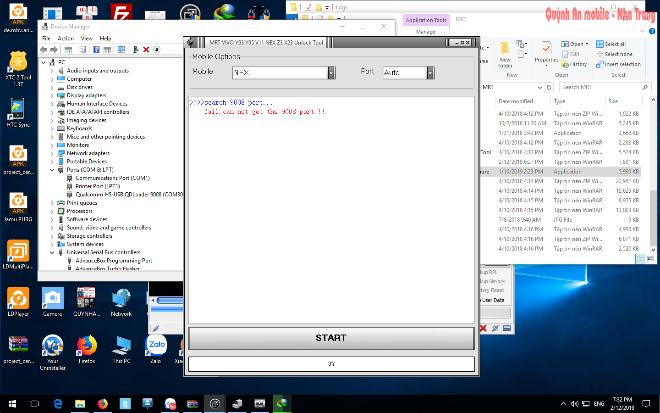The height and width of the screenshot is (413, 660).
Task: Click the Date modified column header
Action: coord(516,101)
